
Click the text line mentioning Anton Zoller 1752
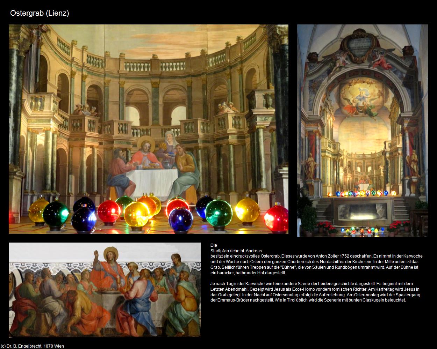point(317,256)
